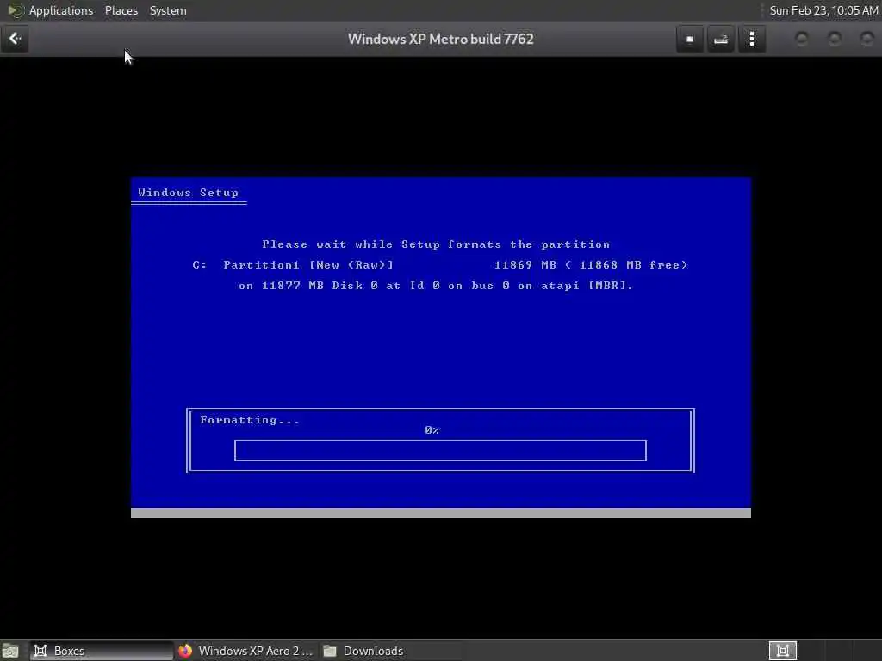Open the Applications menu
Image resolution: width=882 pixels, height=661 pixels.
[x=61, y=10]
